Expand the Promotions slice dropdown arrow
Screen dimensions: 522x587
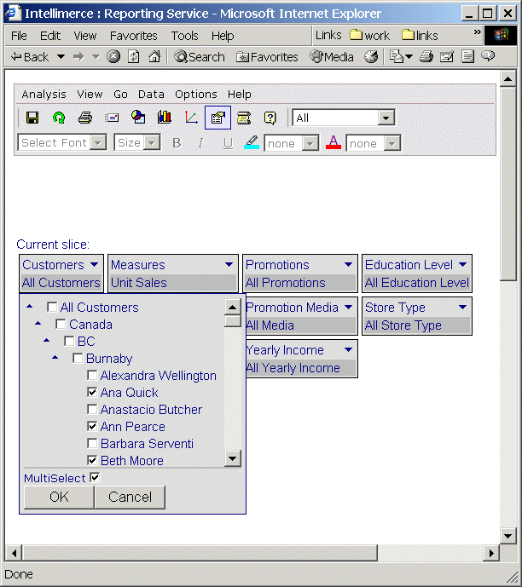(x=349, y=264)
